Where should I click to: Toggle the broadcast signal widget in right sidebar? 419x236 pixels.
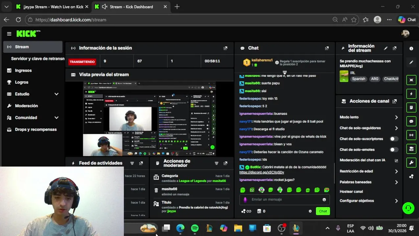pyautogui.click(x=411, y=135)
